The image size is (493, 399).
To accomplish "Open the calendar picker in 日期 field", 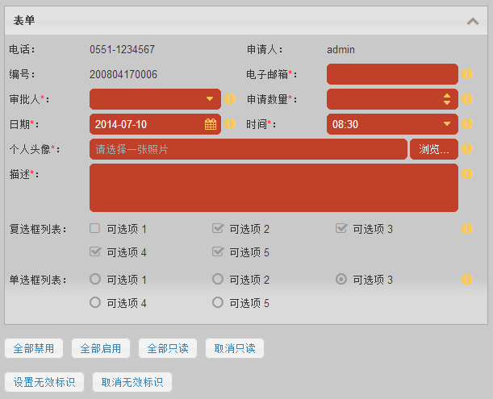I will 211,124.
